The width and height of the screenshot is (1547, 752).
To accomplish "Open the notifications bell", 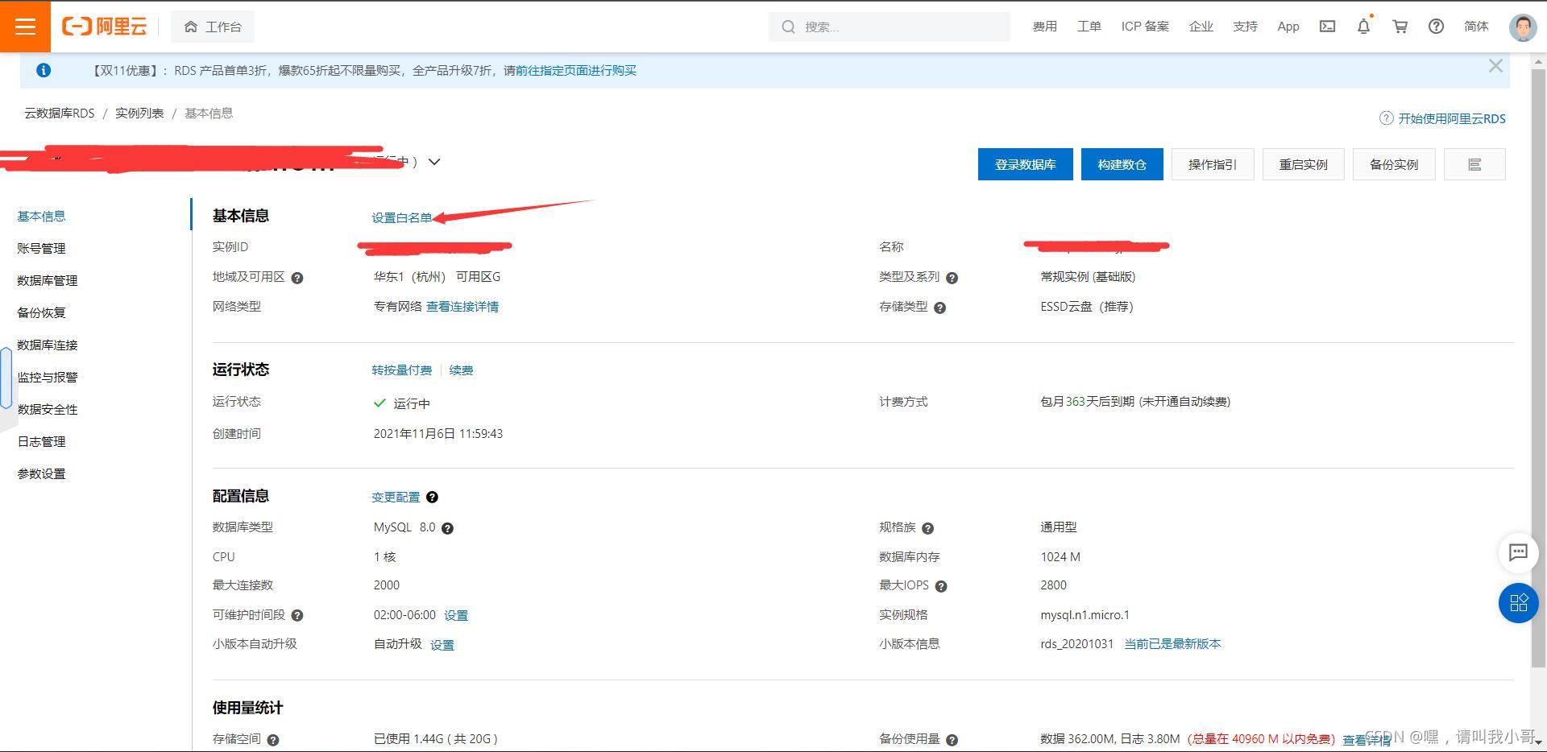I will pyautogui.click(x=1363, y=26).
